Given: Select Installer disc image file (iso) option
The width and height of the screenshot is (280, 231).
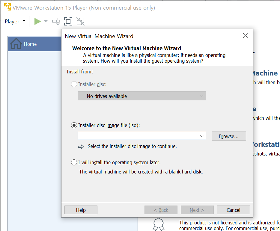Looking at the screenshot, I should pos(74,125).
